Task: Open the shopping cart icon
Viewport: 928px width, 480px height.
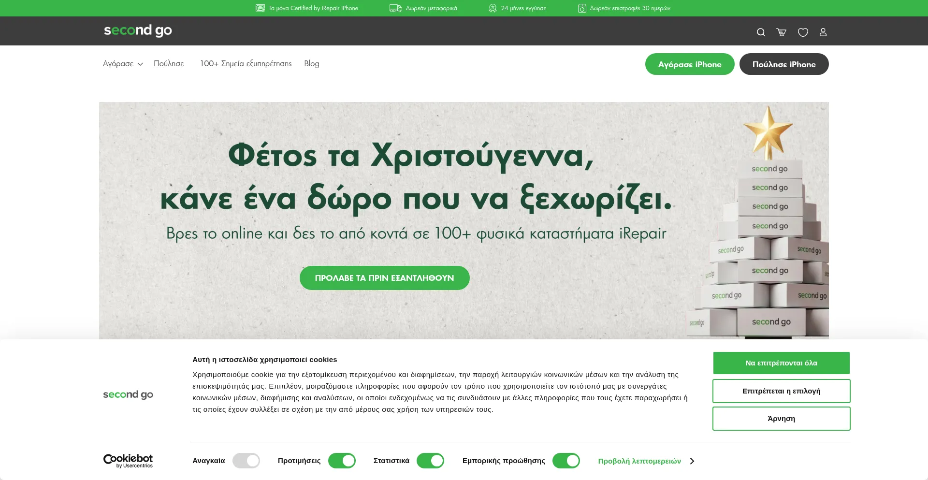Action: (x=782, y=31)
